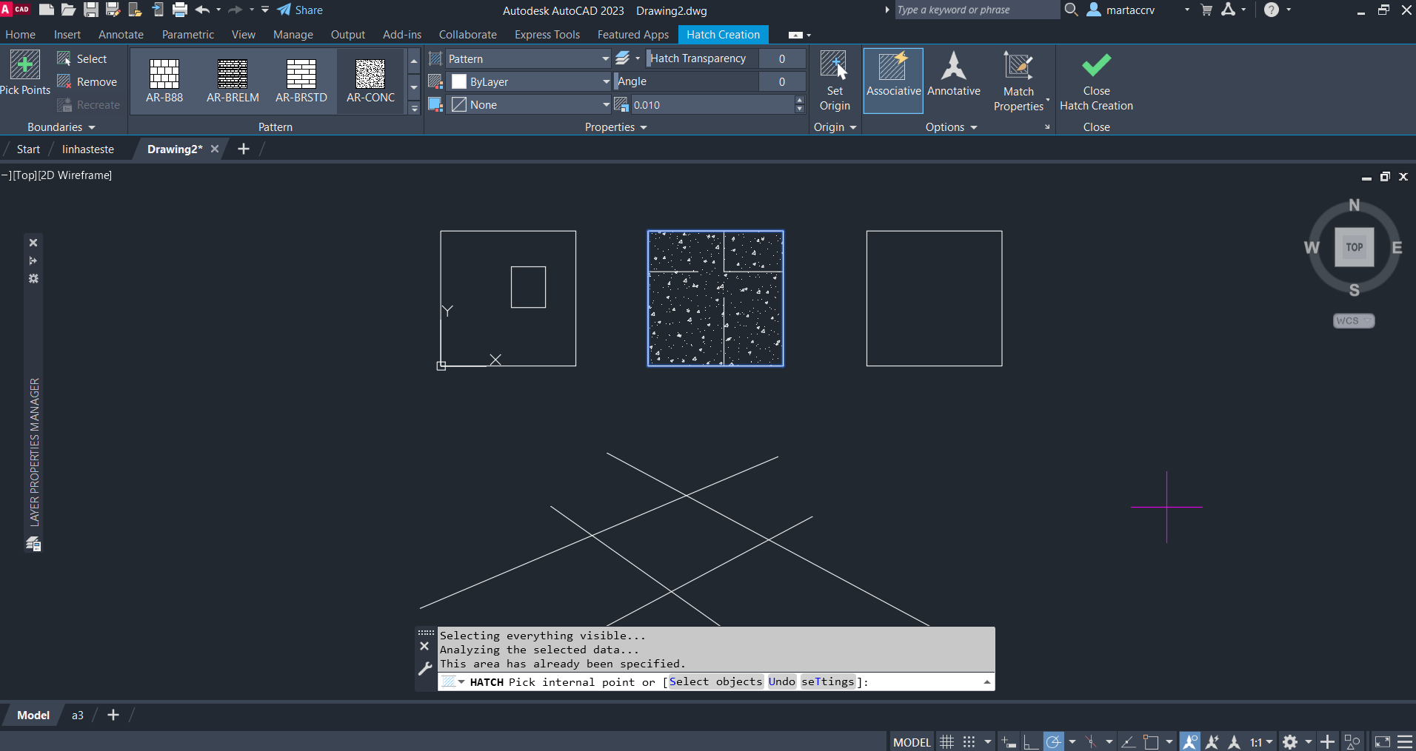Image resolution: width=1416 pixels, height=751 pixels.
Task: Click the Open file folder icon
Action: [x=68, y=10]
